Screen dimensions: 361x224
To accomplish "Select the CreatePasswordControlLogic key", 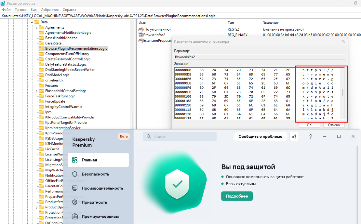I will pyautogui.click(x=68, y=59).
